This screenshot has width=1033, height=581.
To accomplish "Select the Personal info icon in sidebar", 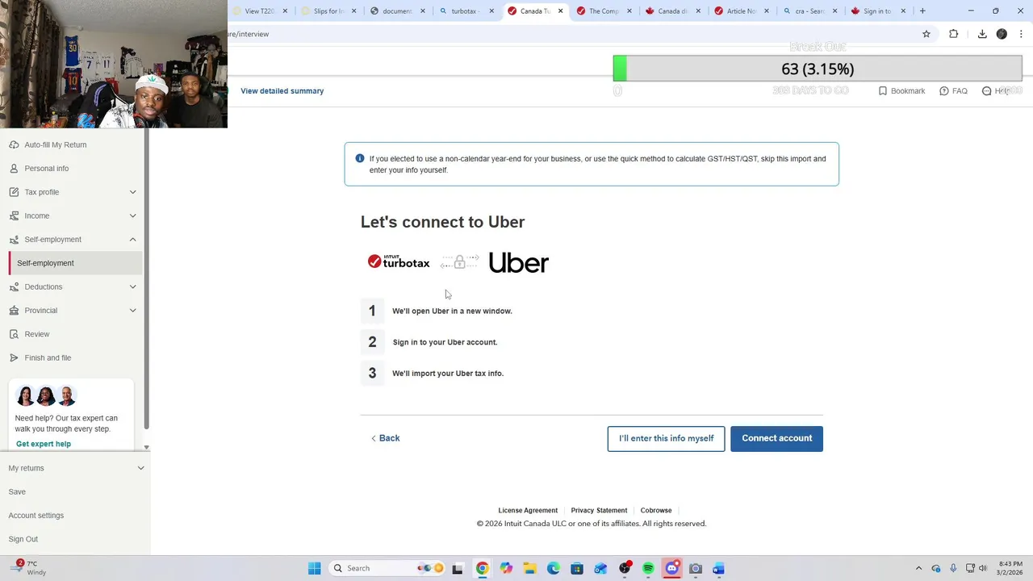I will (14, 169).
